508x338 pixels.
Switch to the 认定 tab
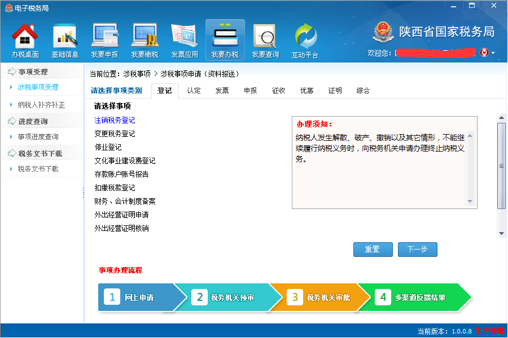(194, 90)
